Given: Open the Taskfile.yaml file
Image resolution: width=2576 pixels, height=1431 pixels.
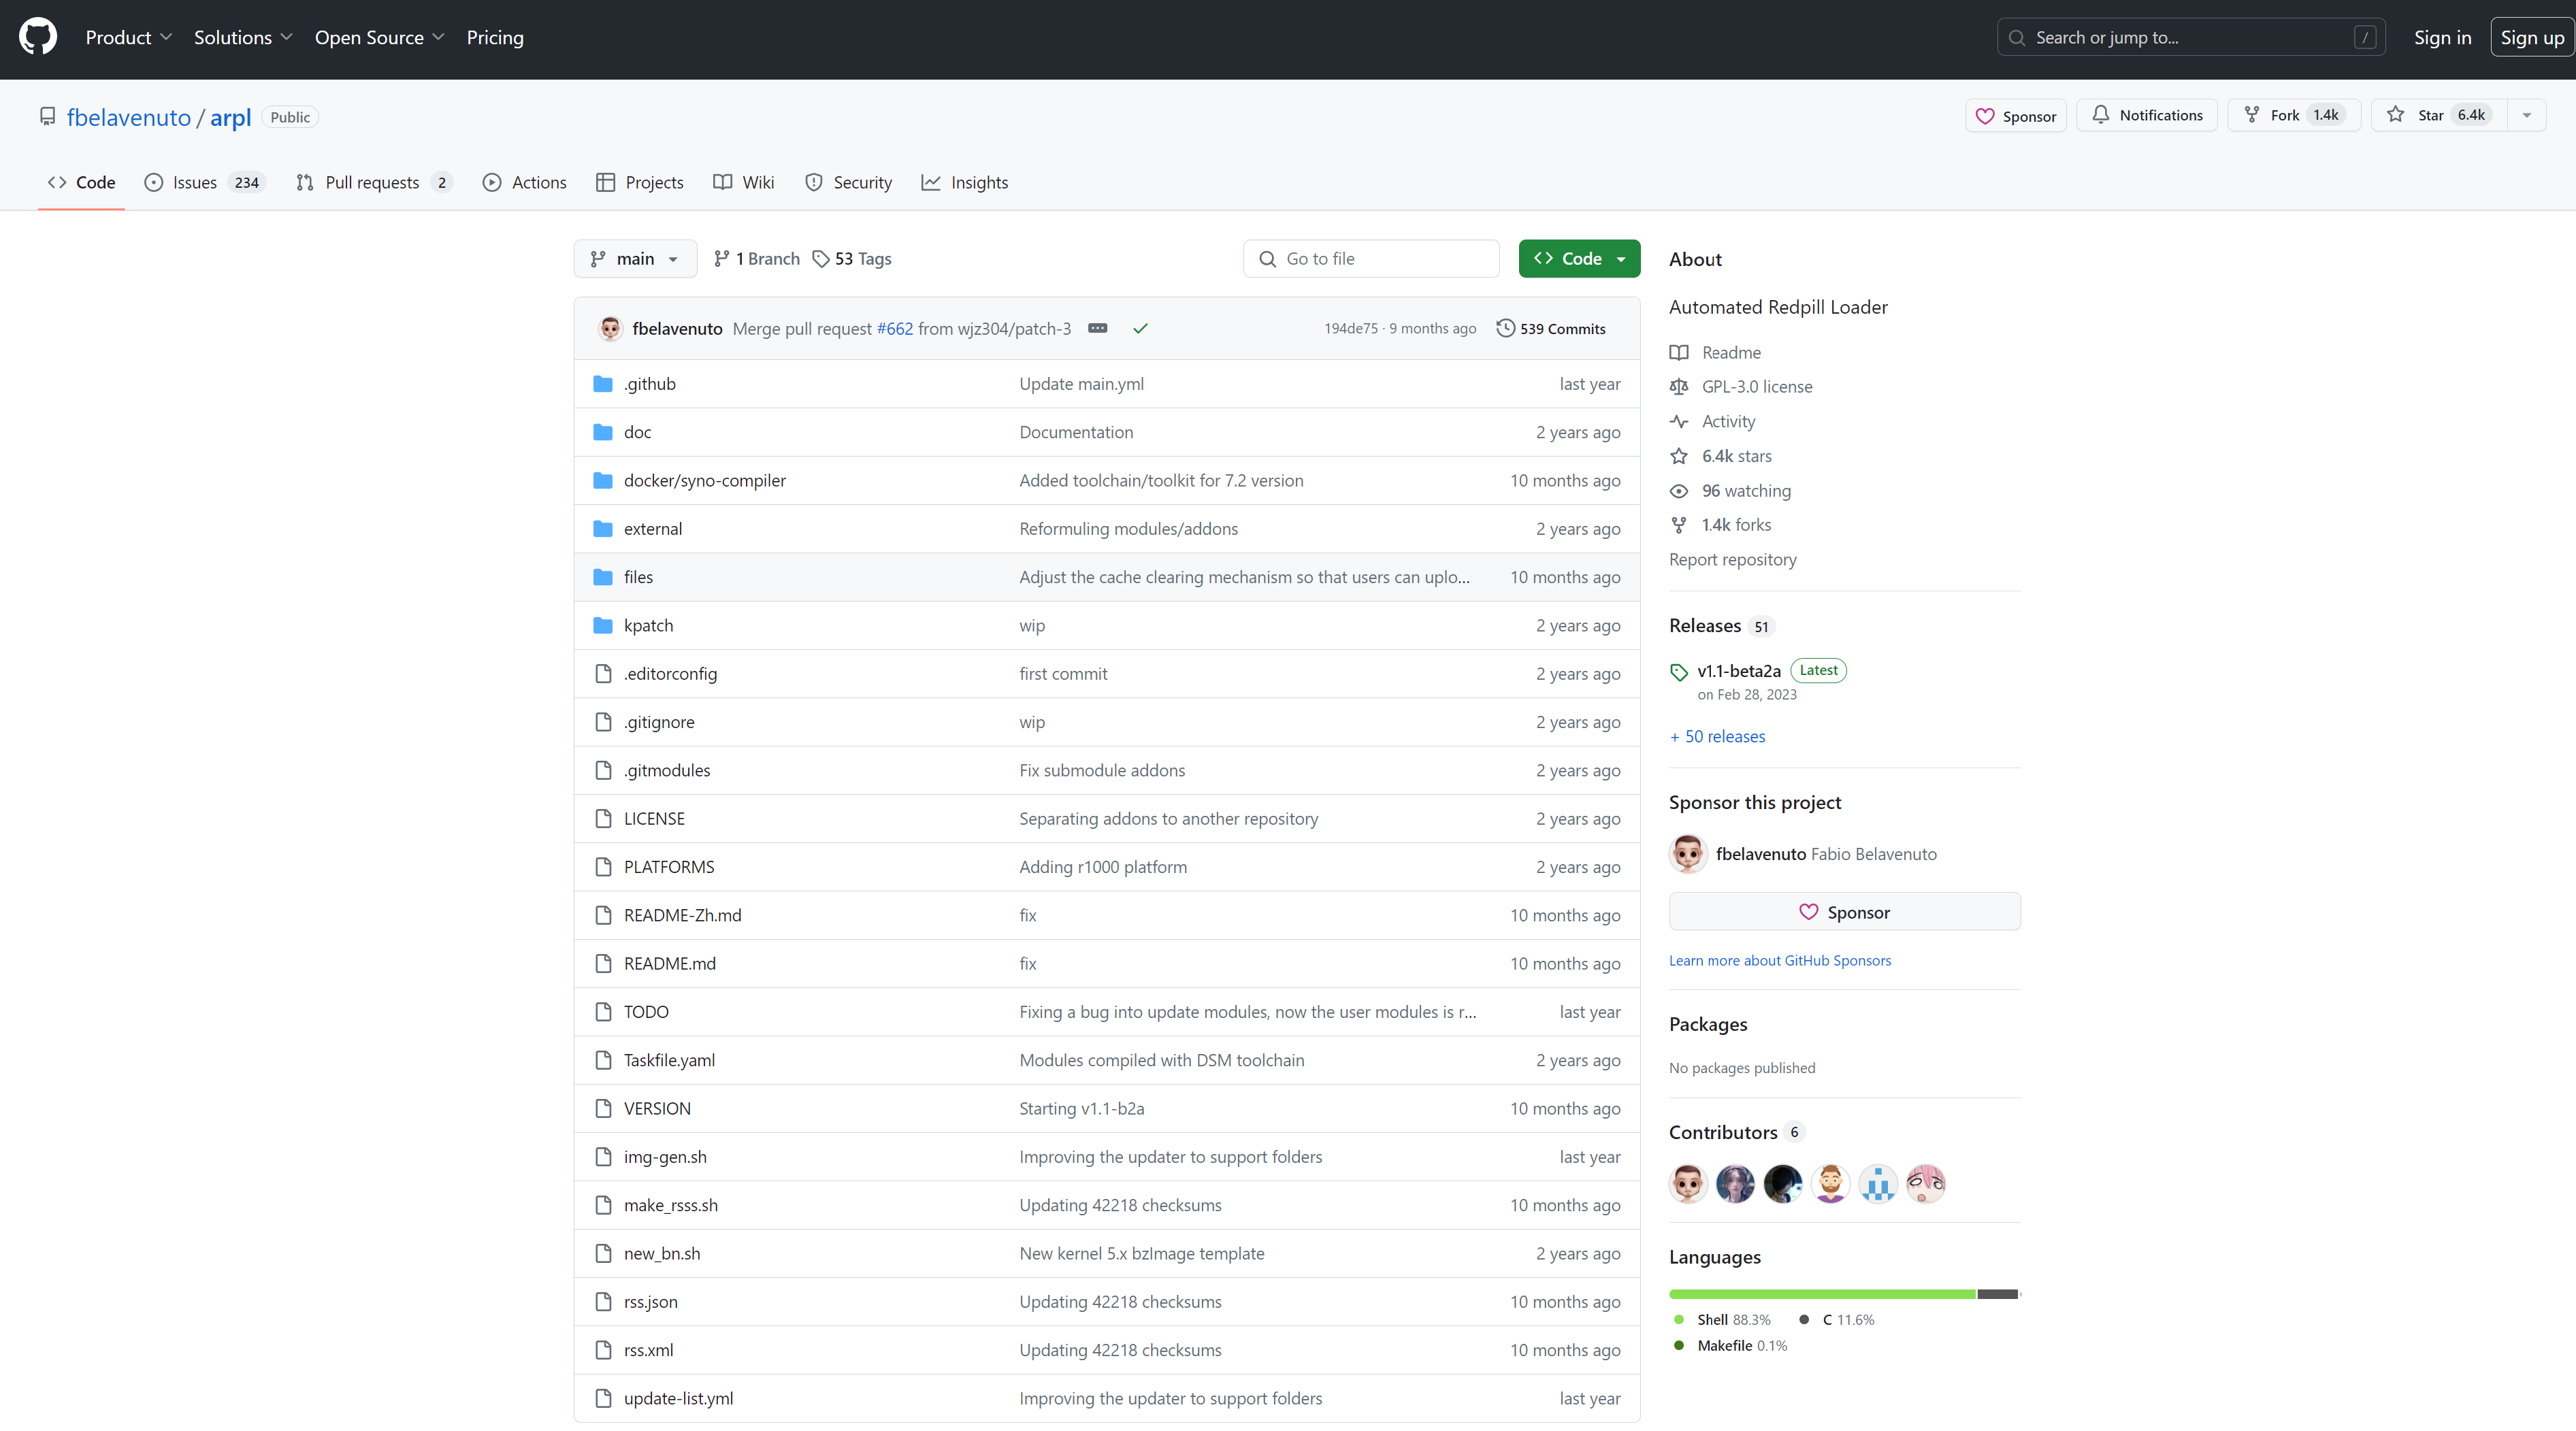Looking at the screenshot, I should tap(669, 1061).
